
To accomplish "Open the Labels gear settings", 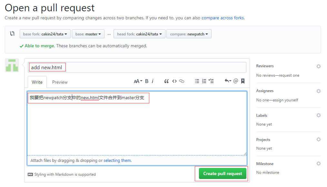I will point(318,115).
